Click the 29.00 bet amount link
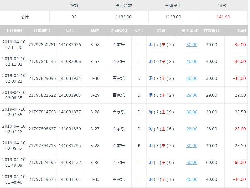 pyautogui.click(x=192, y=95)
